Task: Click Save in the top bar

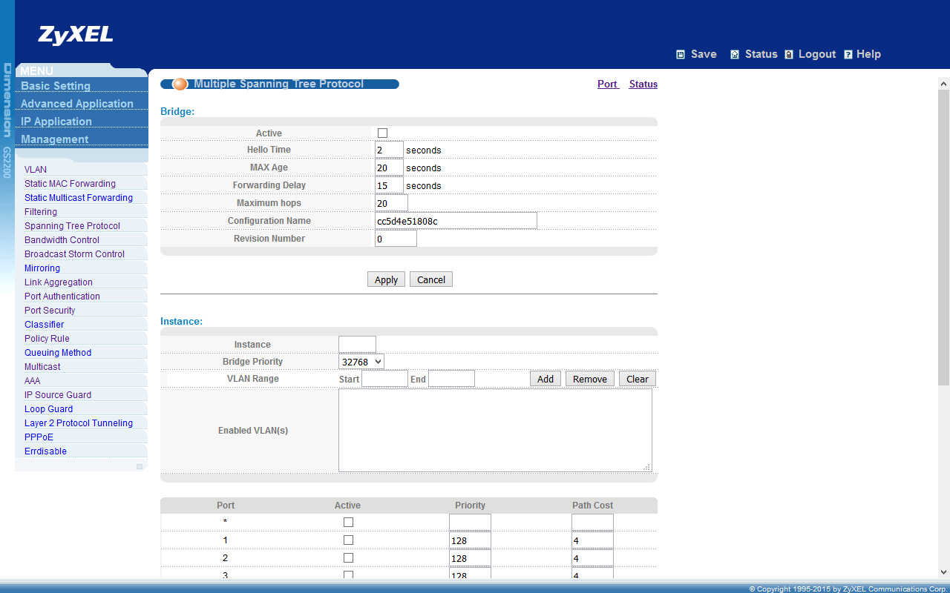Action: click(704, 54)
